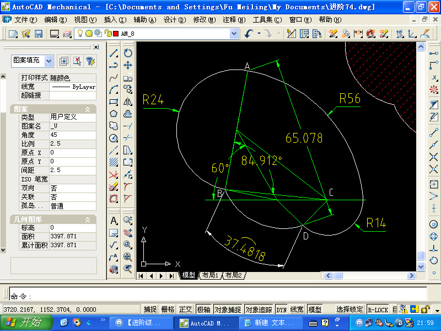Viewport: 441px width, 331px height.
Task: Click the Pan hand icon
Action: coord(128,233)
